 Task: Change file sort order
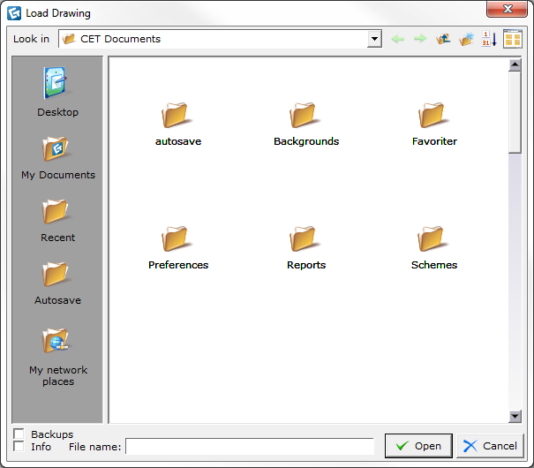pos(489,39)
